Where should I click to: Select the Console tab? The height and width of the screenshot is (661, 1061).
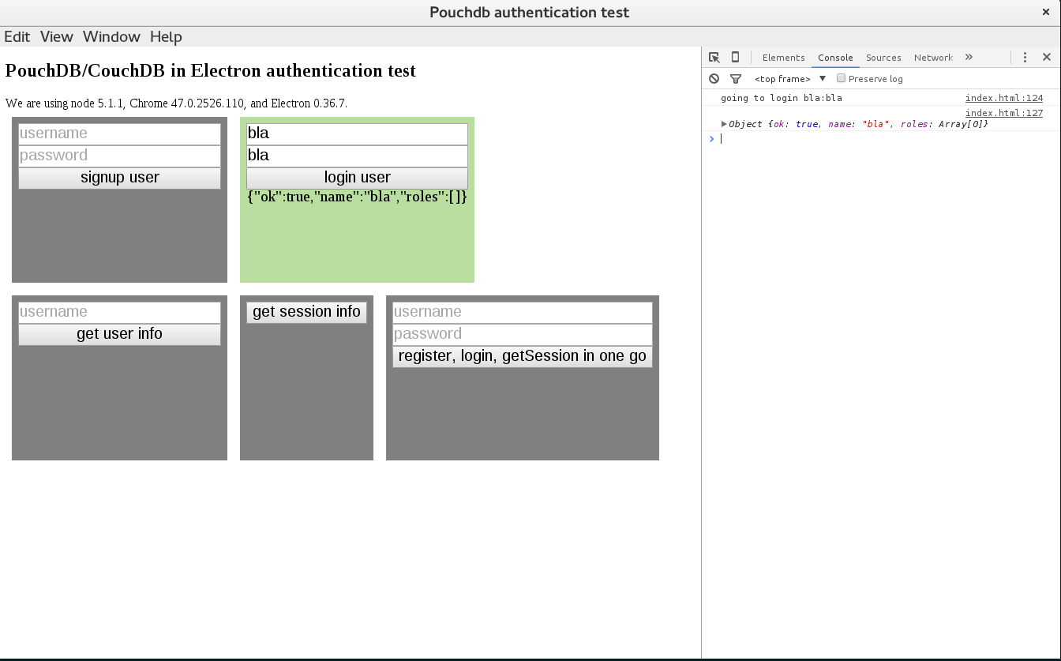point(835,58)
